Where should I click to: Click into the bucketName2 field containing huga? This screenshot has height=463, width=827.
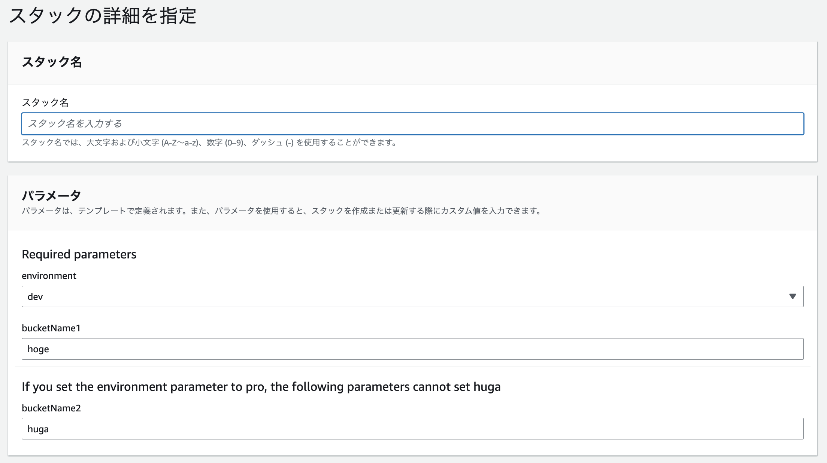tap(412, 429)
